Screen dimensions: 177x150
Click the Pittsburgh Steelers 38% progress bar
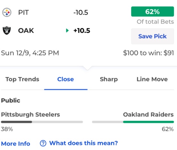(42, 122)
